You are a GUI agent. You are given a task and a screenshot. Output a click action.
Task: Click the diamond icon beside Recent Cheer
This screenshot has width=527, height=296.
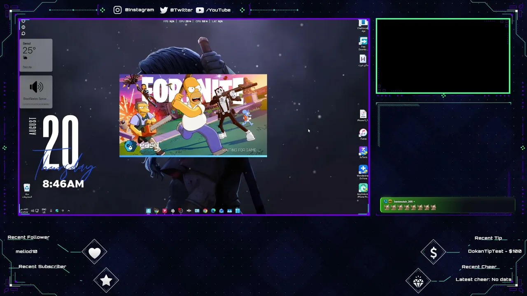[x=418, y=282]
